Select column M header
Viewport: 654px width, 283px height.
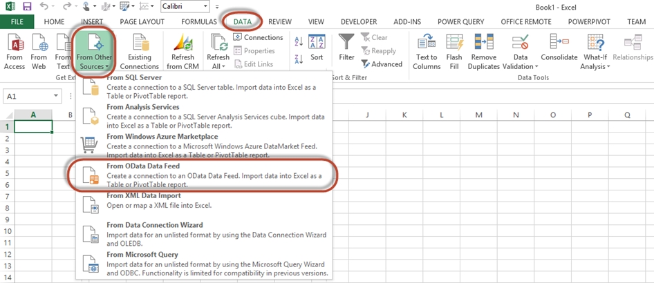click(479, 115)
